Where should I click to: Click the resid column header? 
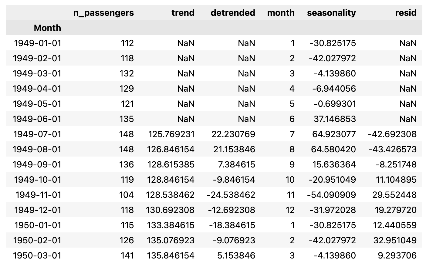tap(406, 13)
